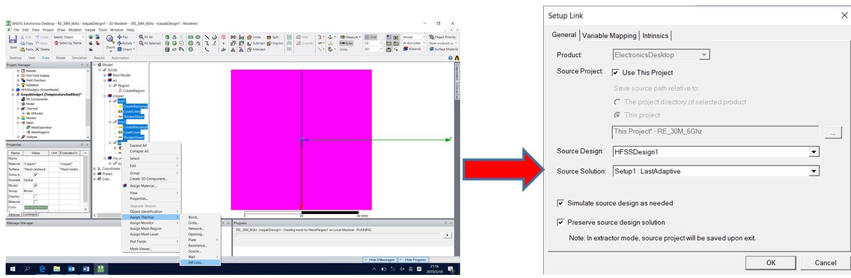Toggle Model checkbox in Properties panel
851x278 pixels.
tap(35, 186)
